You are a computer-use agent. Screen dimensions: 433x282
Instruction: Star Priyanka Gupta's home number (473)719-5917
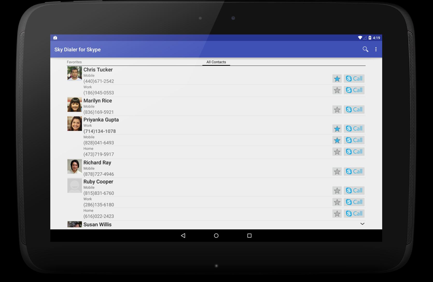(x=337, y=152)
